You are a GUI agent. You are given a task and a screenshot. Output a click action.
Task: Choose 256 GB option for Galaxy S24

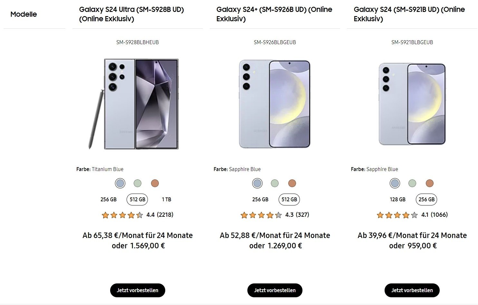426,199
